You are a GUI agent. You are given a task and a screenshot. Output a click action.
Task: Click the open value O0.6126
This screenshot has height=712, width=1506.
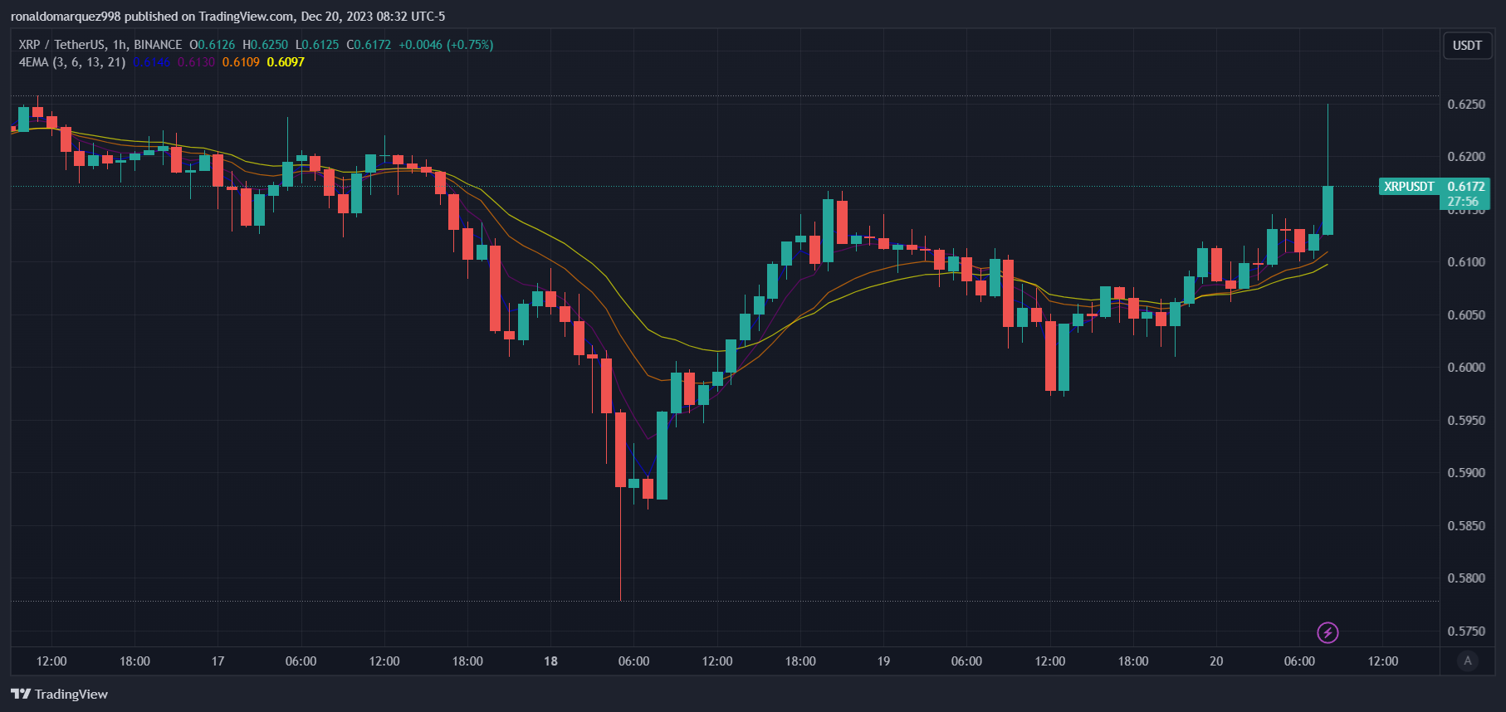(x=213, y=45)
